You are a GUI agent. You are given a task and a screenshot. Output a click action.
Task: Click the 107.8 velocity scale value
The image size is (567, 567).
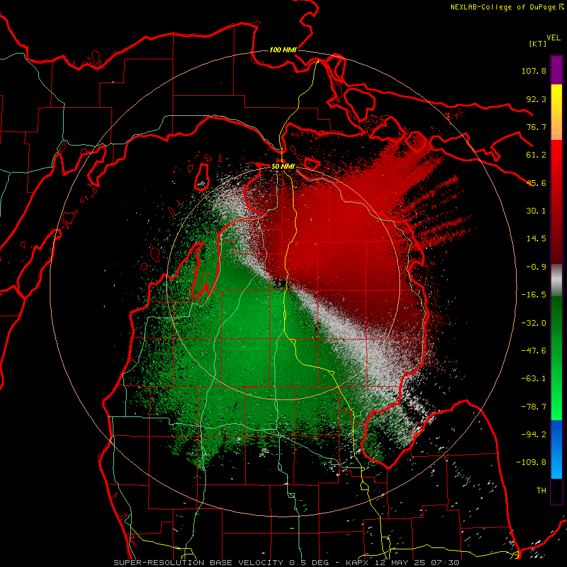coord(534,71)
